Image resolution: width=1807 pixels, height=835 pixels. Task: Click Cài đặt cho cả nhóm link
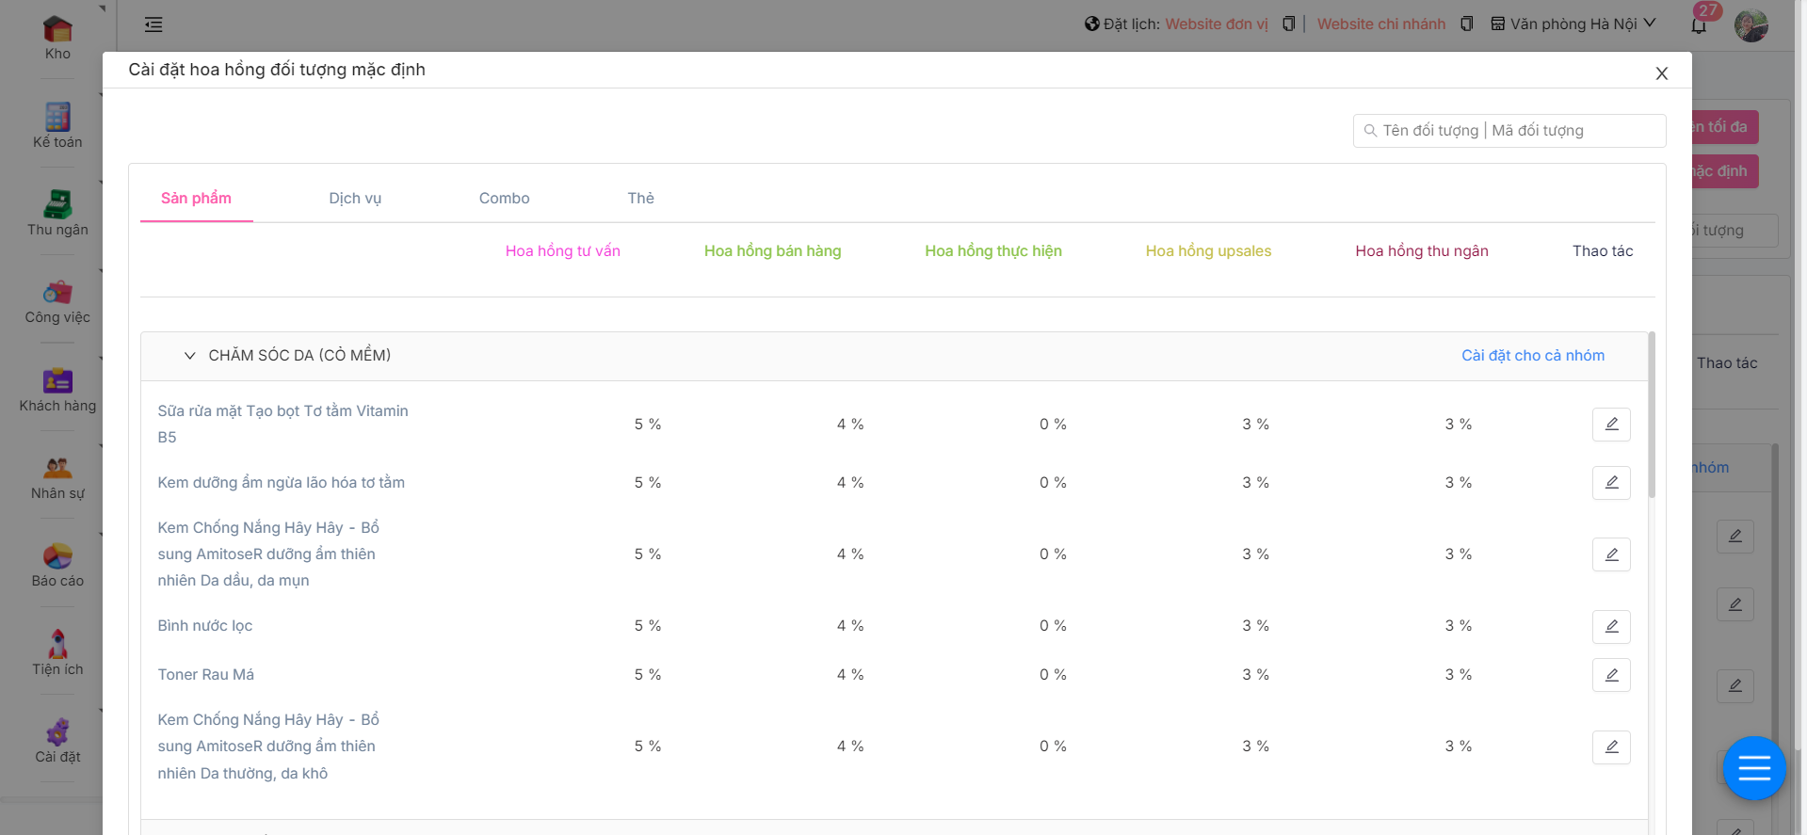click(x=1532, y=356)
